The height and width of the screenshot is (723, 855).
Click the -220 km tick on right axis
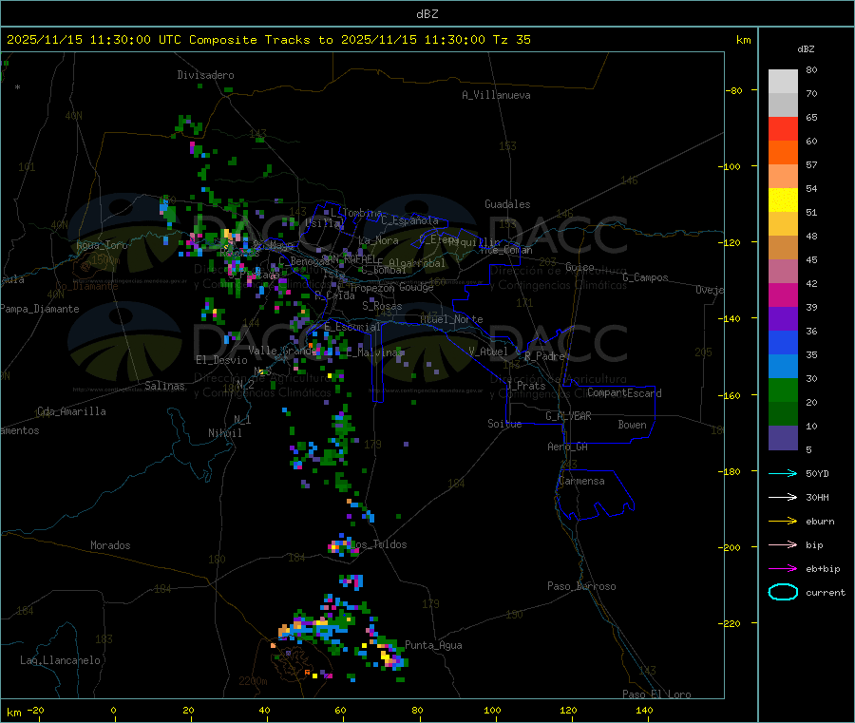[731, 624]
